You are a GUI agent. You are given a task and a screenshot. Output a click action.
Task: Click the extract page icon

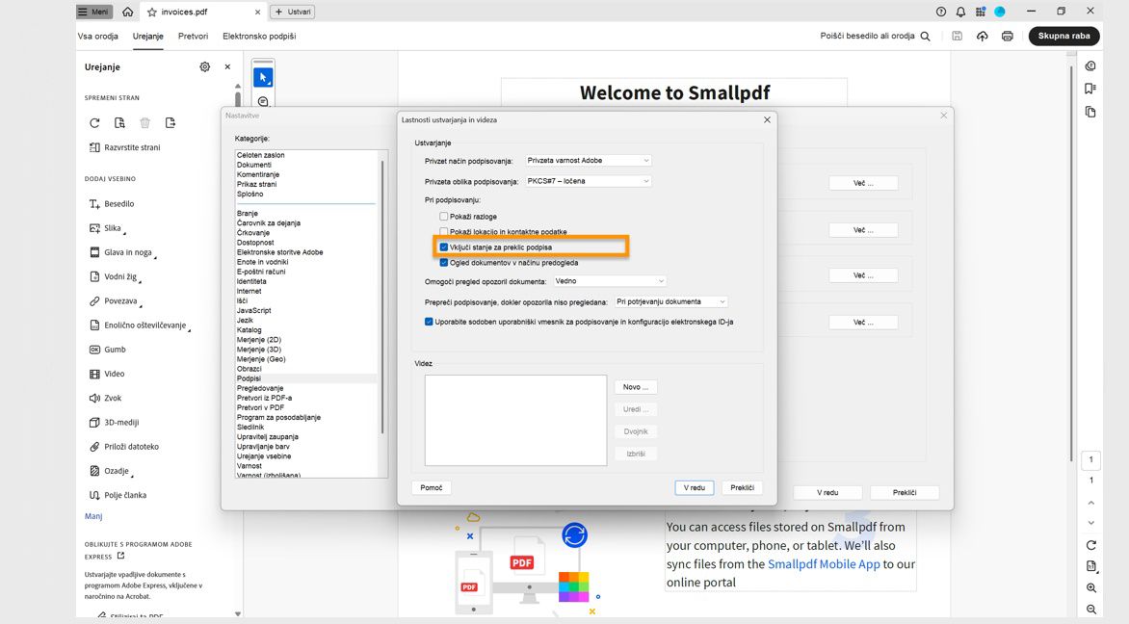point(119,123)
